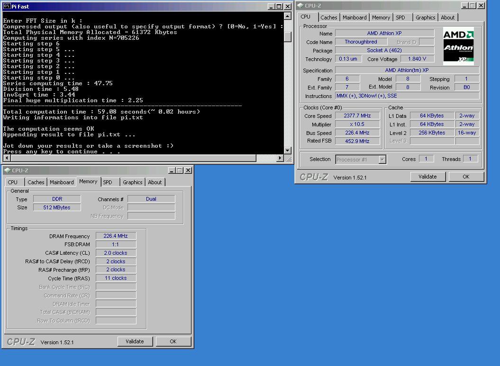Maximize the Pi Fast window
This screenshot has height=366, width=500.
pos(279,6)
